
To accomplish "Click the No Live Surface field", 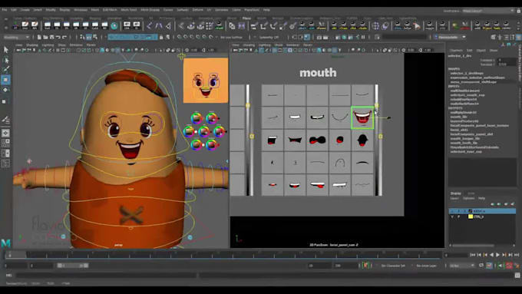I will 232,38.
